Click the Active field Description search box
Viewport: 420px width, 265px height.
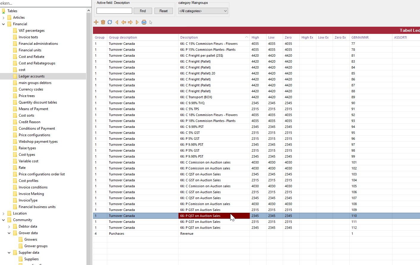click(114, 11)
